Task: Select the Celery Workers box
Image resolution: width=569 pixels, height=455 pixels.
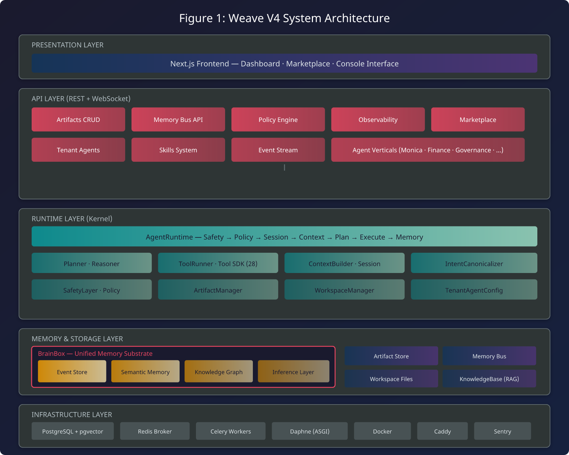Action: pyautogui.click(x=231, y=431)
